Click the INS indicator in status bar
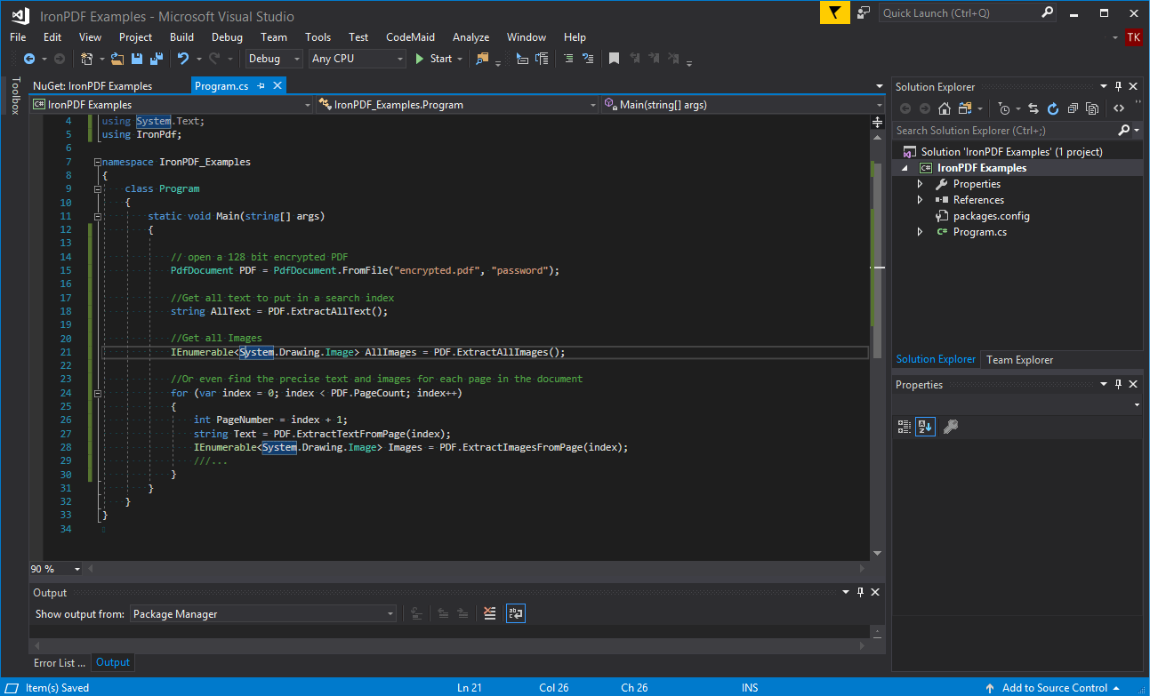 click(750, 688)
